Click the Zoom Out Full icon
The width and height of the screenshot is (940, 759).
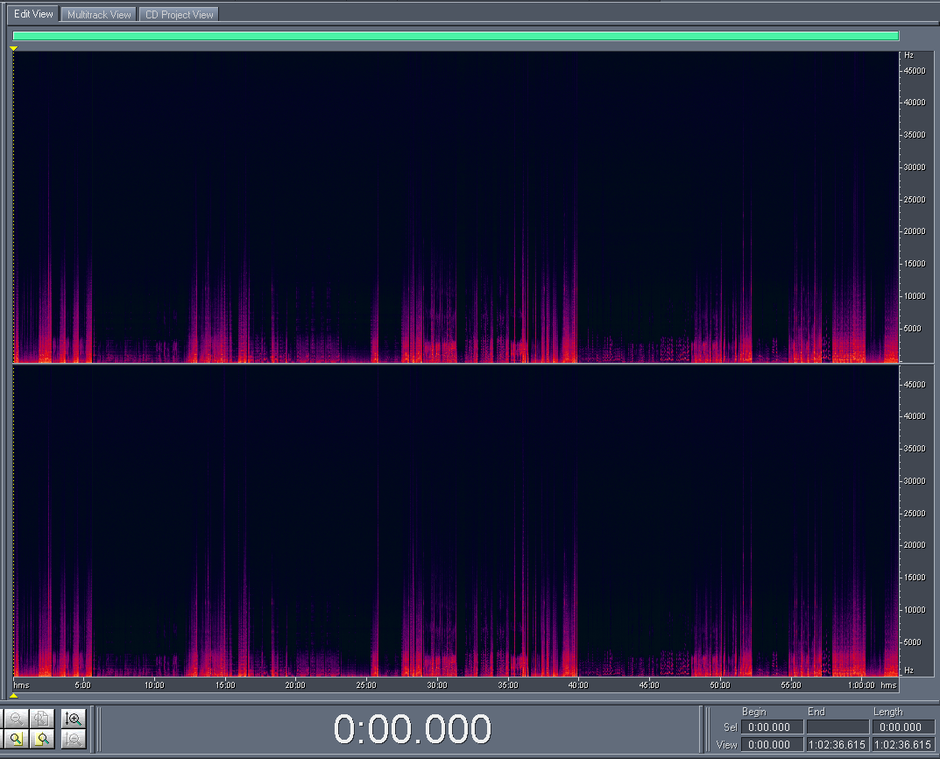coord(40,720)
